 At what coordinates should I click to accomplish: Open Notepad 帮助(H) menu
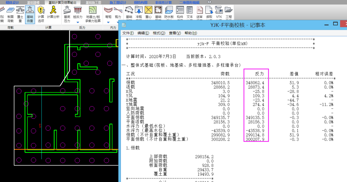click(x=191, y=33)
